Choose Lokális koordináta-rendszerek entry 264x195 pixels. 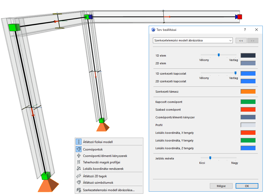point(109,169)
